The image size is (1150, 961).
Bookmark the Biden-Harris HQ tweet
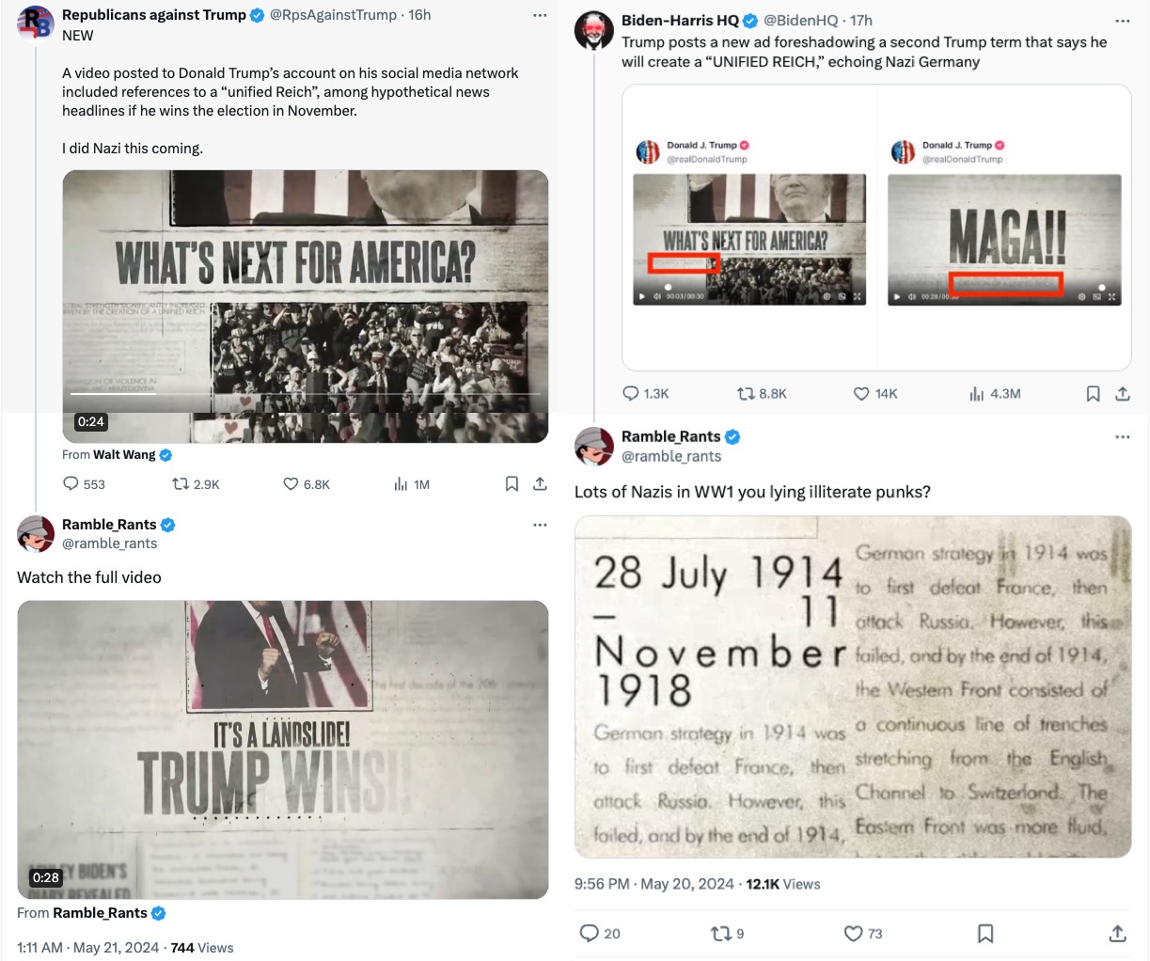coord(1093,394)
